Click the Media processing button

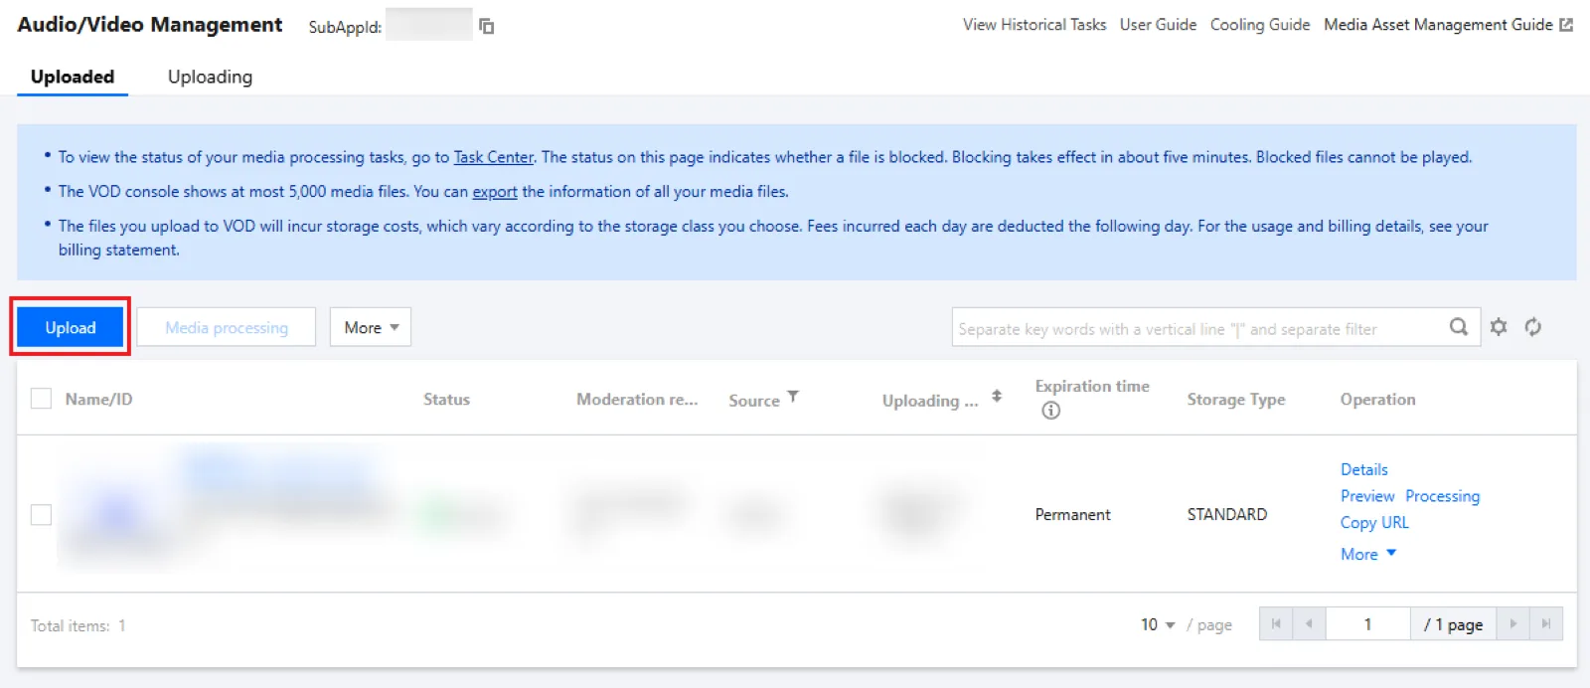pyautogui.click(x=227, y=327)
